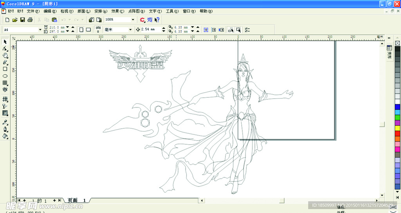This screenshot has height=213, width=401.
Task: Open the 文件 menu
Action: point(33,11)
